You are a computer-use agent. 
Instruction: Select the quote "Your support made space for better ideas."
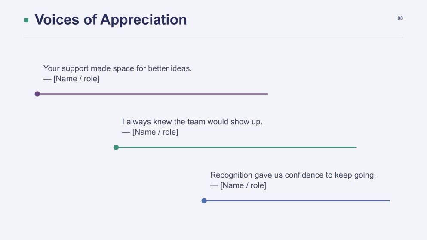point(118,68)
